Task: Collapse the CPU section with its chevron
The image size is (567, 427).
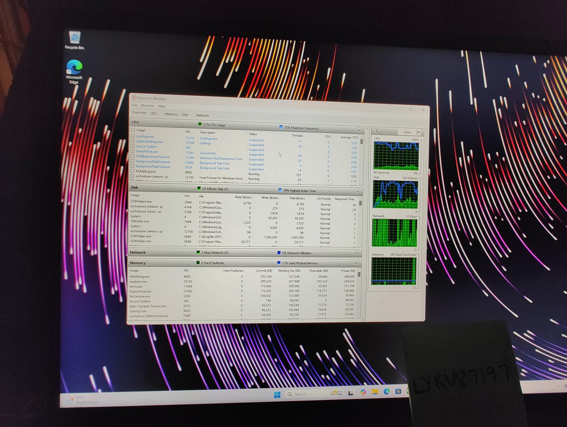Action: pyautogui.click(x=359, y=130)
